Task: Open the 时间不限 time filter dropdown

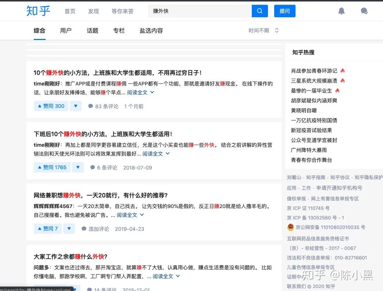Action: coord(263,31)
